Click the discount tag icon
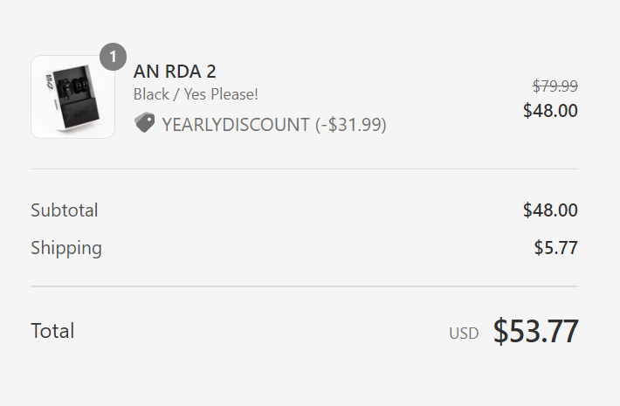Screen dimensions: 620x406 point(144,122)
